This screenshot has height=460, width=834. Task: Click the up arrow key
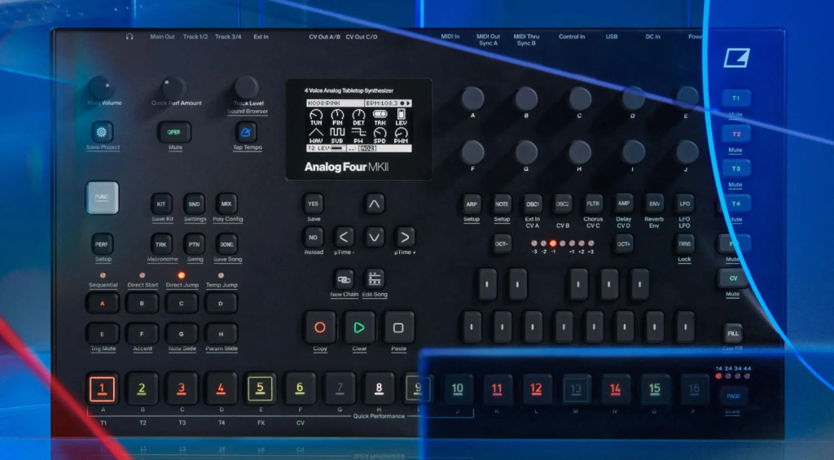(x=375, y=204)
